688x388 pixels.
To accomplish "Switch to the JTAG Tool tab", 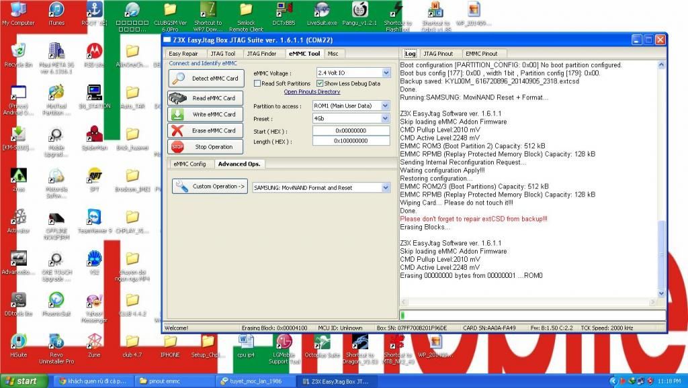I will [x=223, y=54].
